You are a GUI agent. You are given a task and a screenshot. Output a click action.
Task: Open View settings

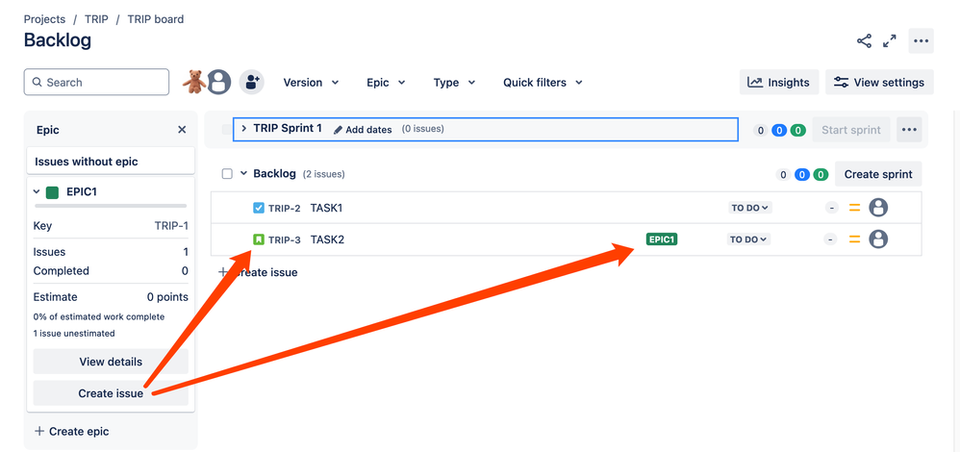point(879,82)
